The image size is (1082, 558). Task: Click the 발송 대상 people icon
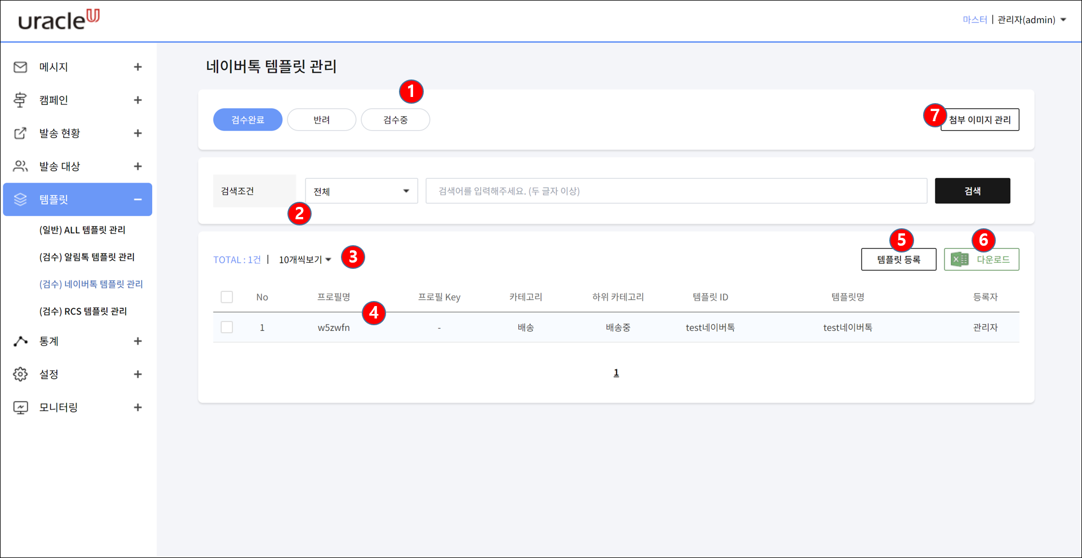(20, 166)
